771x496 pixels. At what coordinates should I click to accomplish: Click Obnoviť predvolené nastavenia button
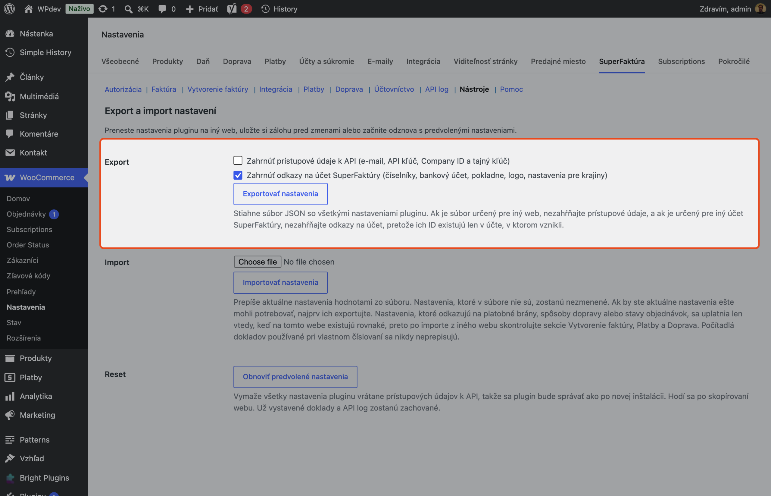[295, 376]
